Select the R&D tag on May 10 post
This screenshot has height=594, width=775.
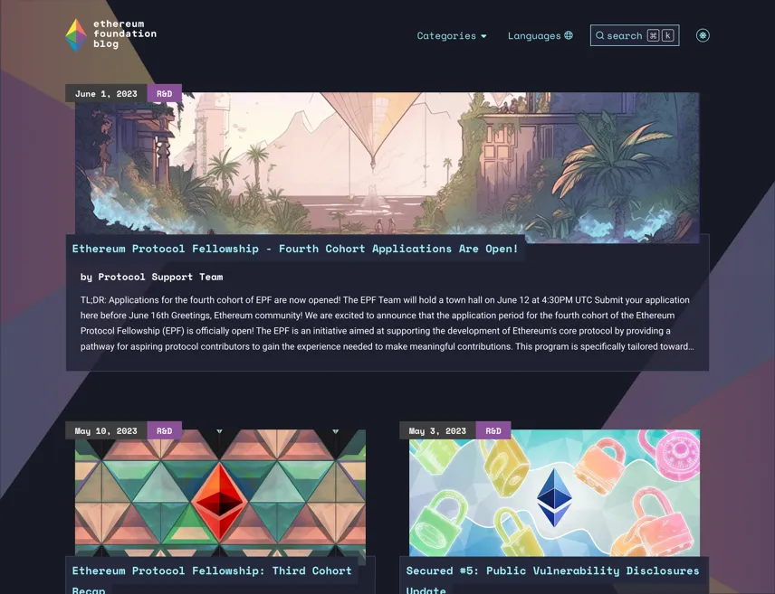click(x=164, y=430)
